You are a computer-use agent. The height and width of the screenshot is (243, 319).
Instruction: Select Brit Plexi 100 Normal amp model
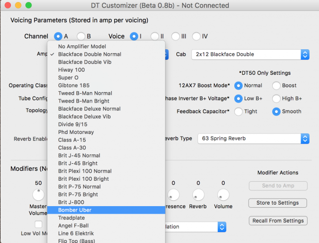point(106,171)
